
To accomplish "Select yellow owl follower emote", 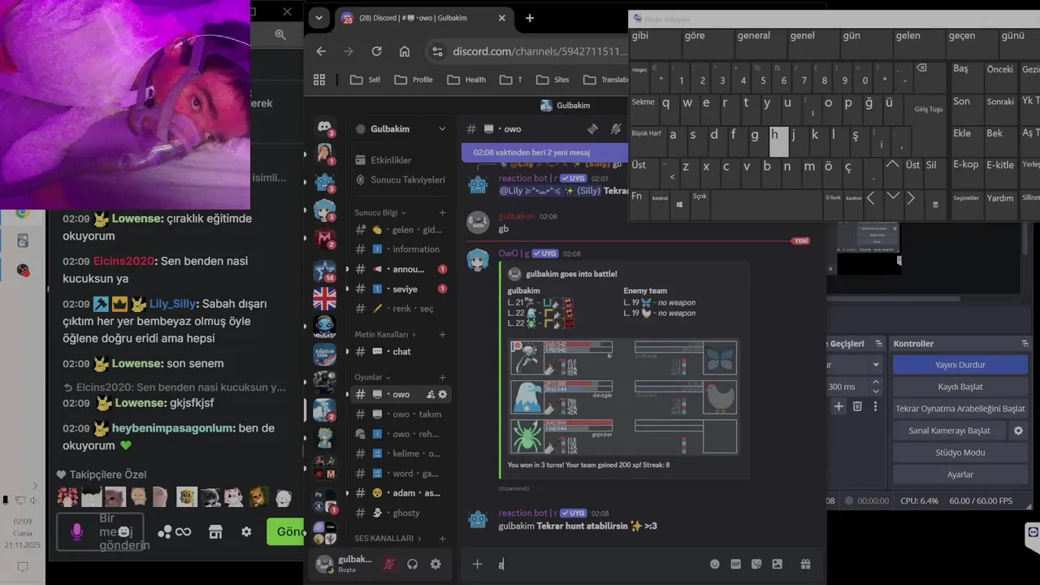I will [187, 496].
